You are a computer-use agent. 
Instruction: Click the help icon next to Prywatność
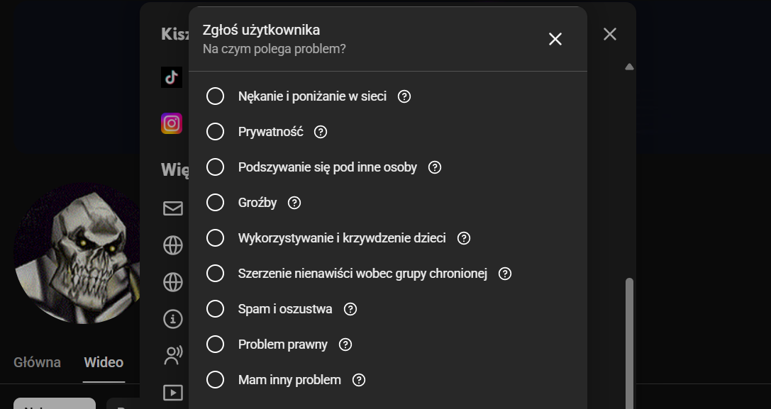tap(321, 132)
